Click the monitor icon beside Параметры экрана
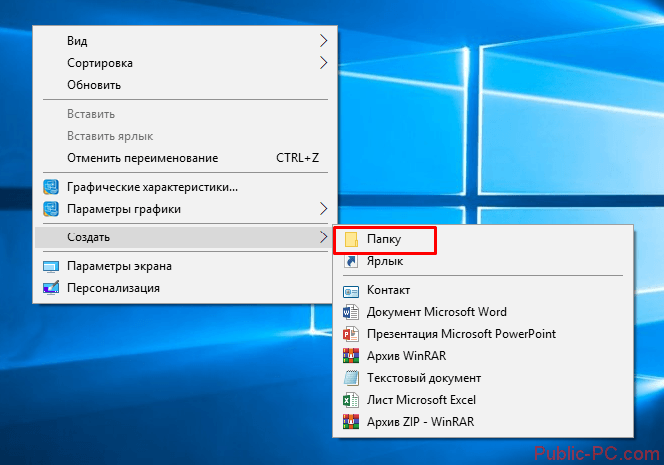 (51, 267)
